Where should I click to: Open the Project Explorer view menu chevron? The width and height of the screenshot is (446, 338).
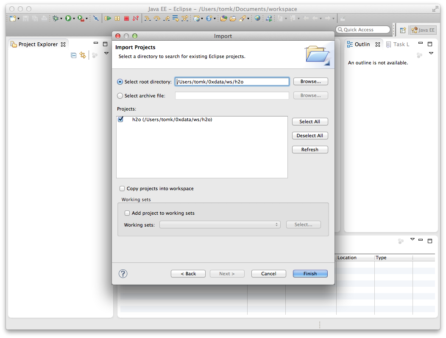point(106,53)
